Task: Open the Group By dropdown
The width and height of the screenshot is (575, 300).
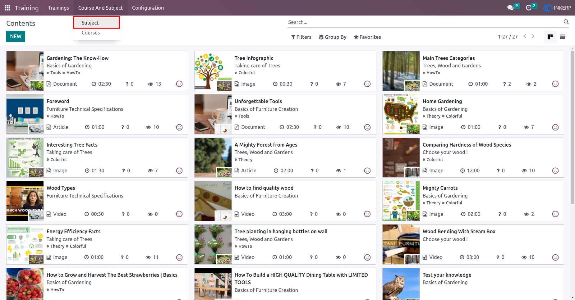Action: pyautogui.click(x=333, y=37)
